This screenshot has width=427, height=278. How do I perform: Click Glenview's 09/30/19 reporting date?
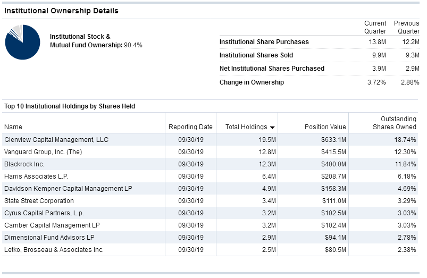pos(190,140)
